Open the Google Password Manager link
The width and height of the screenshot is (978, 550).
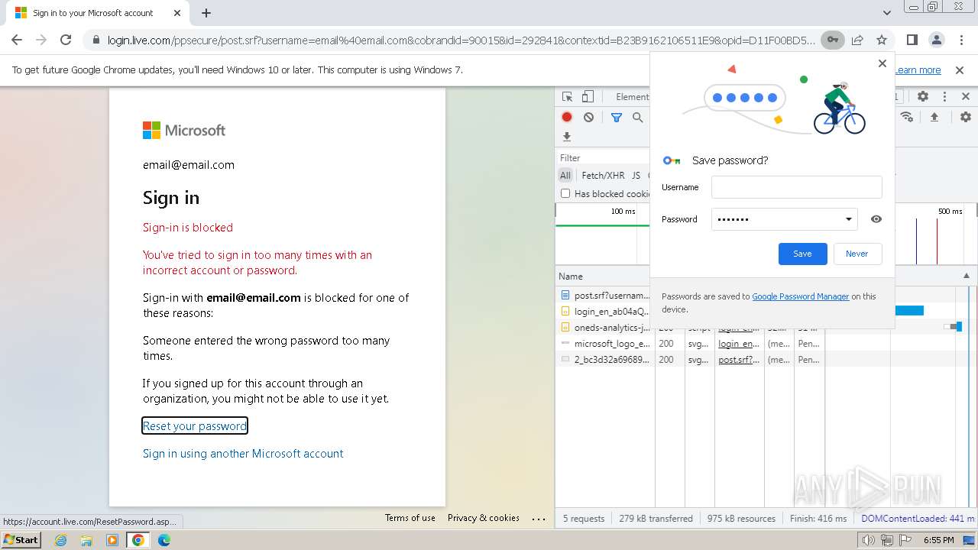point(800,296)
